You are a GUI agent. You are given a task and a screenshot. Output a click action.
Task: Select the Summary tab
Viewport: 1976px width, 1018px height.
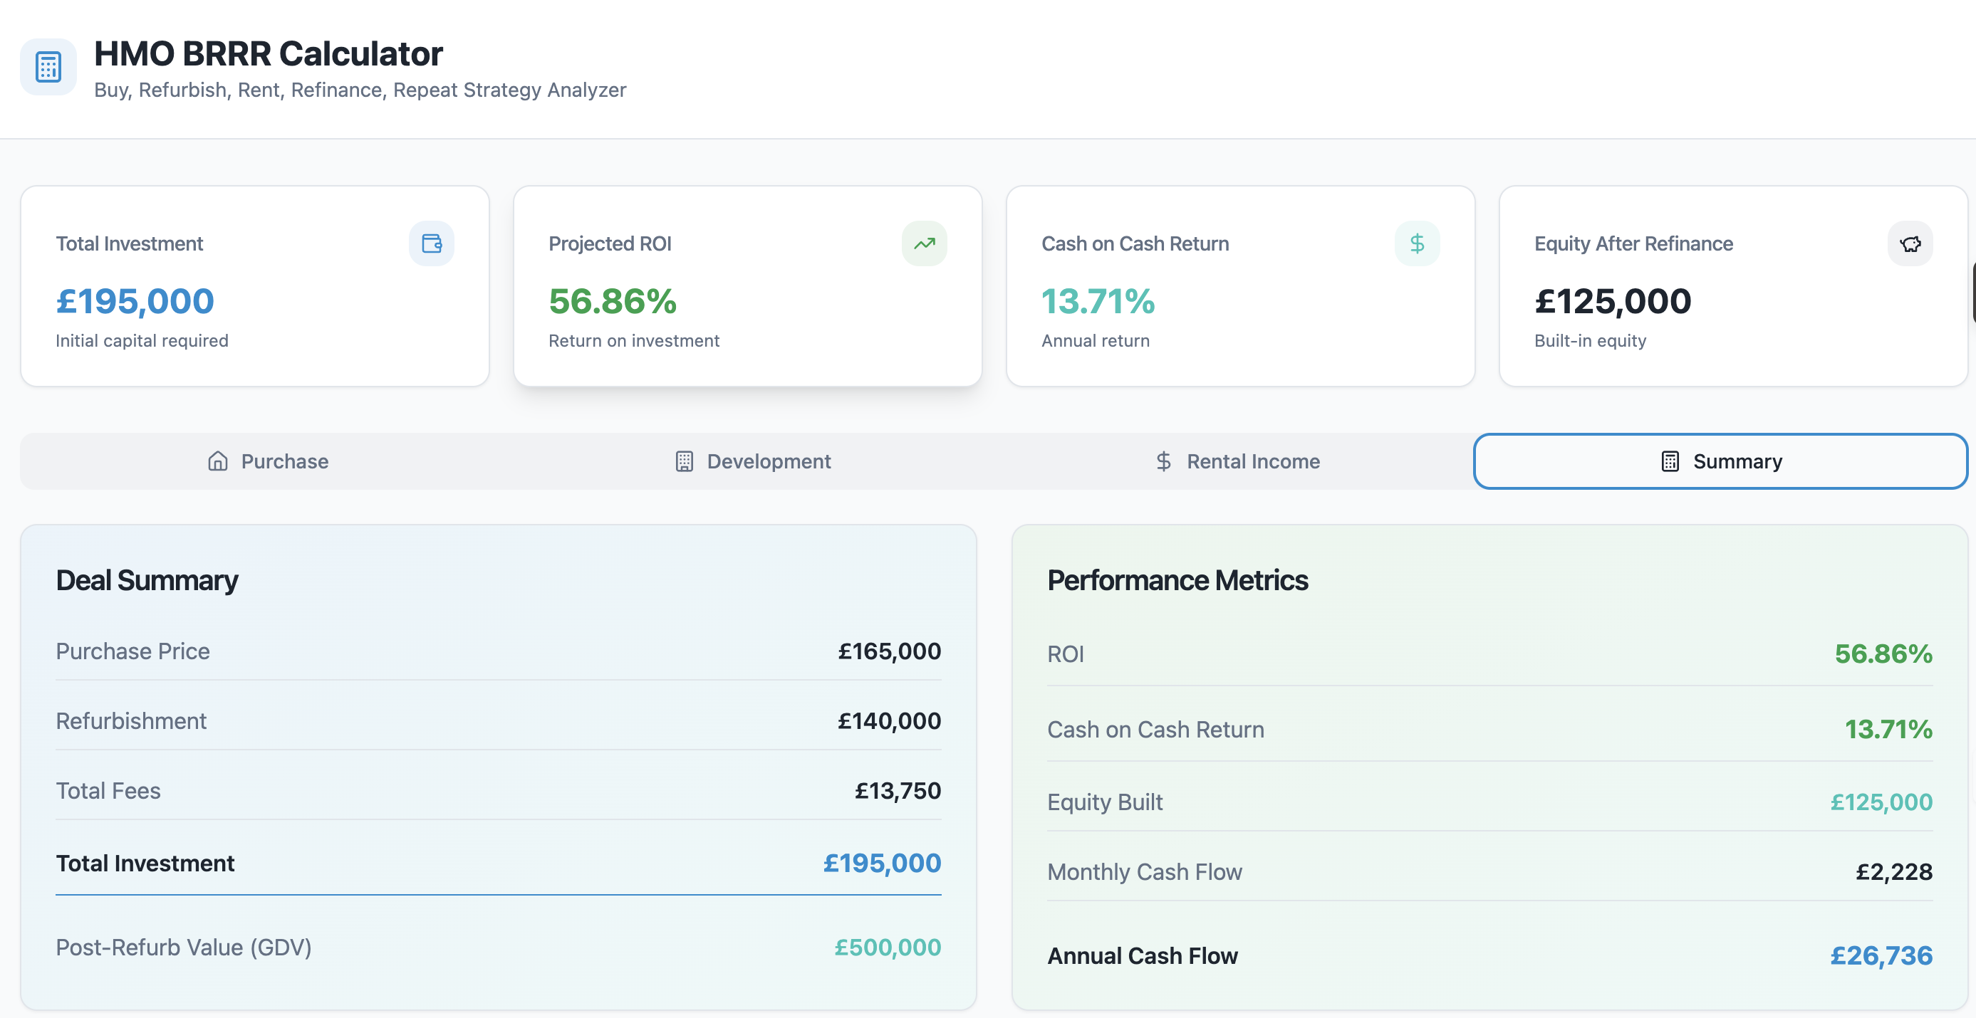click(x=1720, y=461)
